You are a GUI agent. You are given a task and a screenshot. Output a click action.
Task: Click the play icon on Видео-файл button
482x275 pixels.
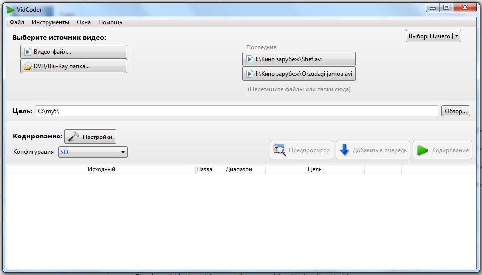pos(28,52)
